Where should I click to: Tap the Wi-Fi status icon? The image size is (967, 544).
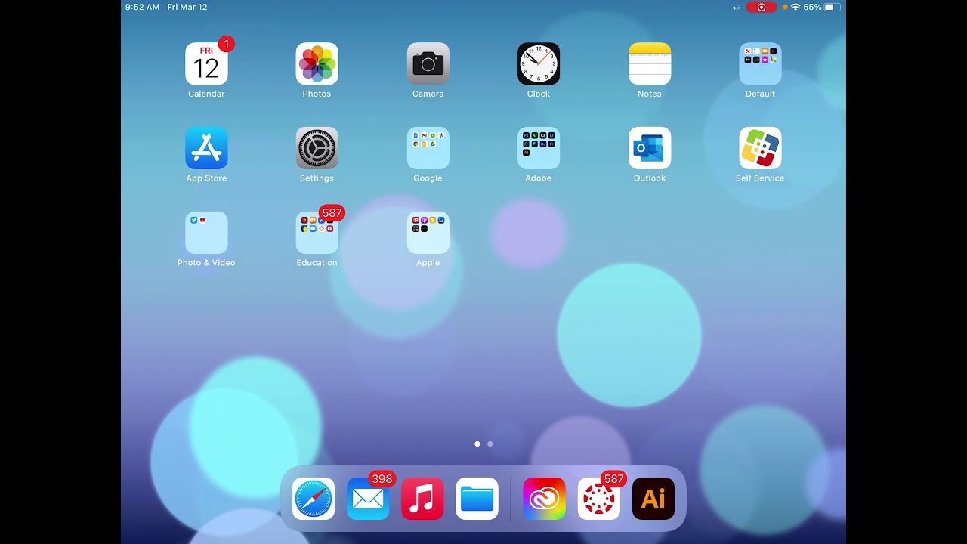795,7
